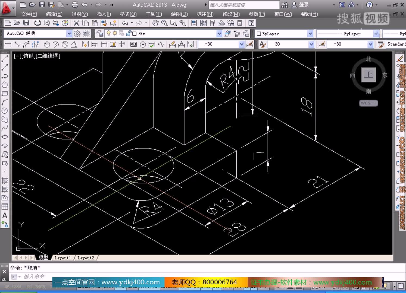The width and height of the screenshot is (406, 293).
Task: Open the layer list dropdown showing dim
Action: tap(219, 34)
